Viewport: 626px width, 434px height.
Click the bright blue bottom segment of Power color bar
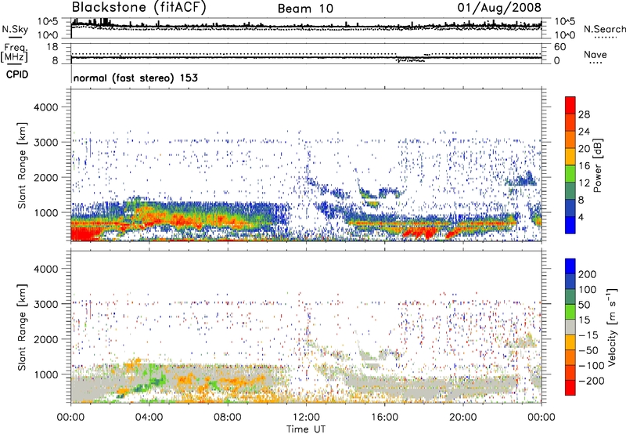coord(570,225)
